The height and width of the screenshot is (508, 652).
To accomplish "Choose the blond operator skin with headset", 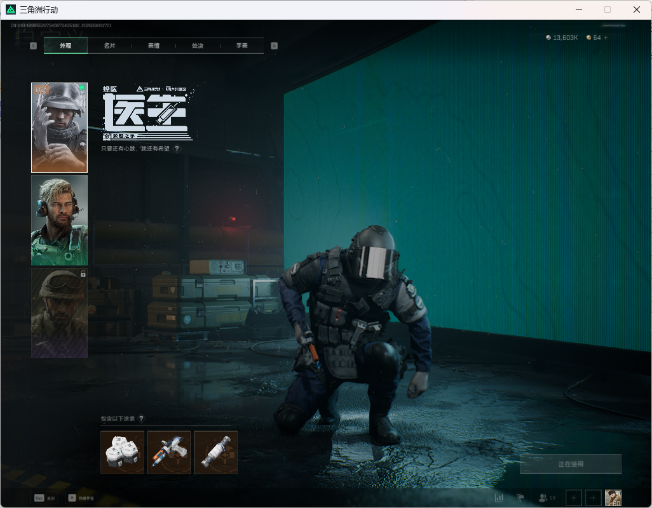I will click(x=60, y=220).
